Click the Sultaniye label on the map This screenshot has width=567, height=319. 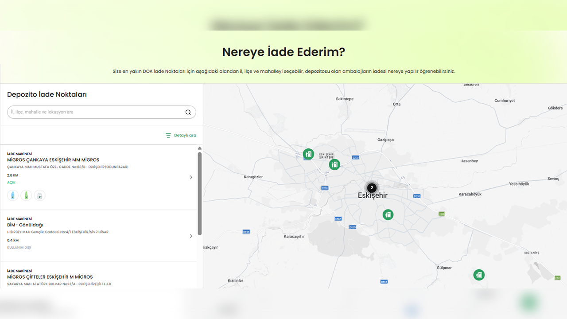[532, 253]
